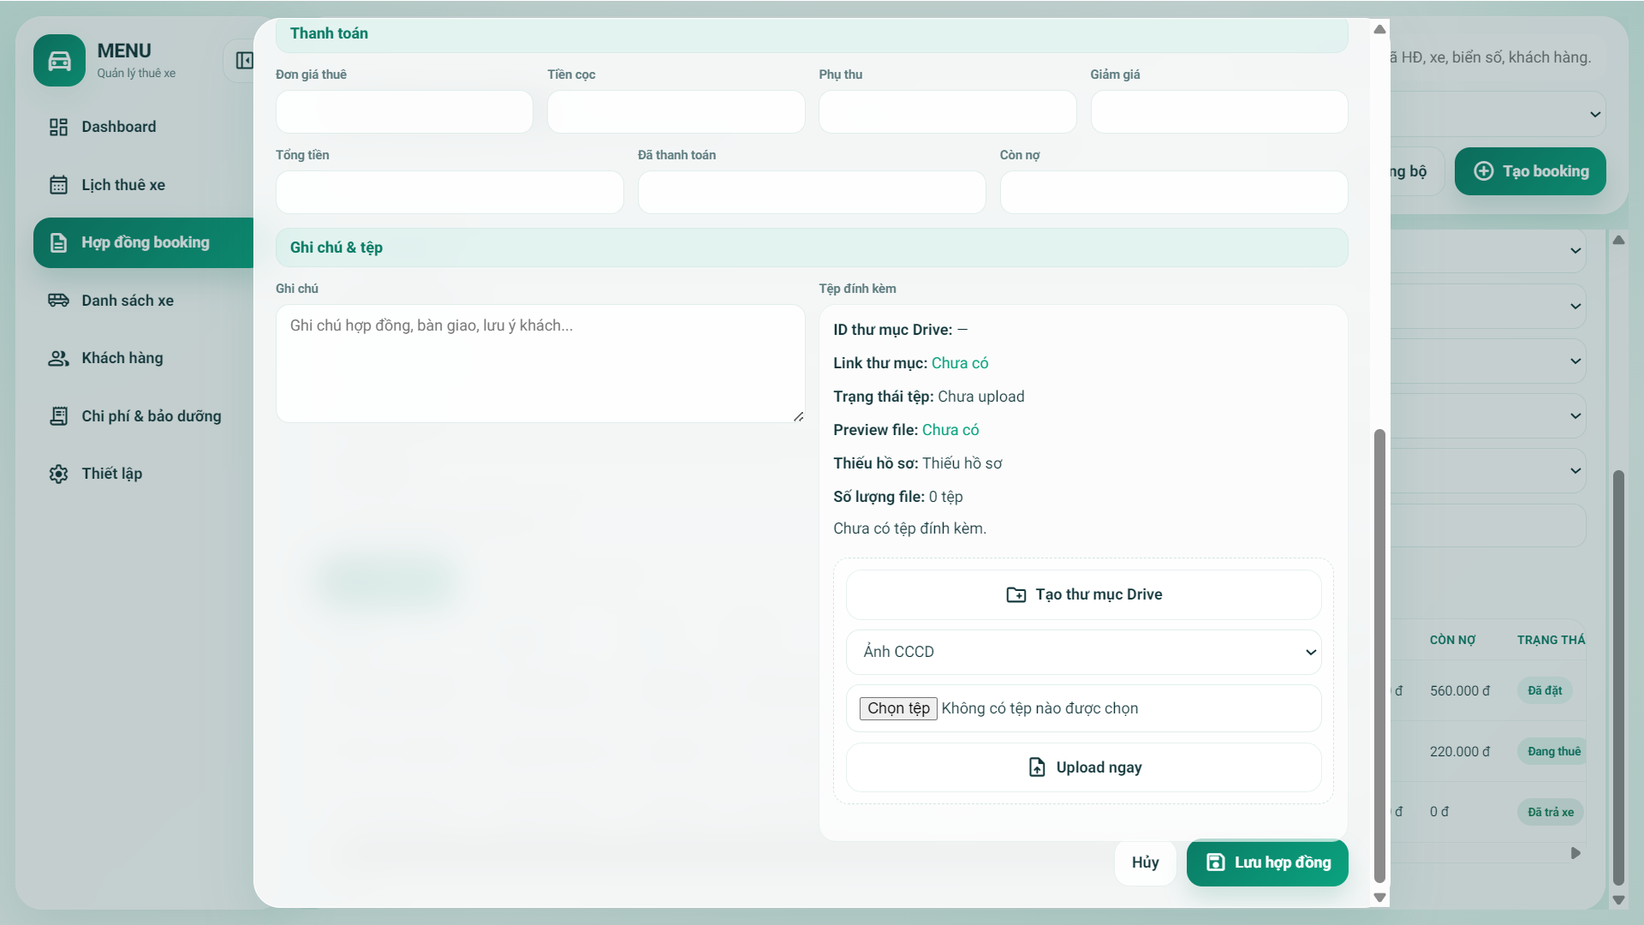Click the green car logo beside MENU

coord(59,60)
